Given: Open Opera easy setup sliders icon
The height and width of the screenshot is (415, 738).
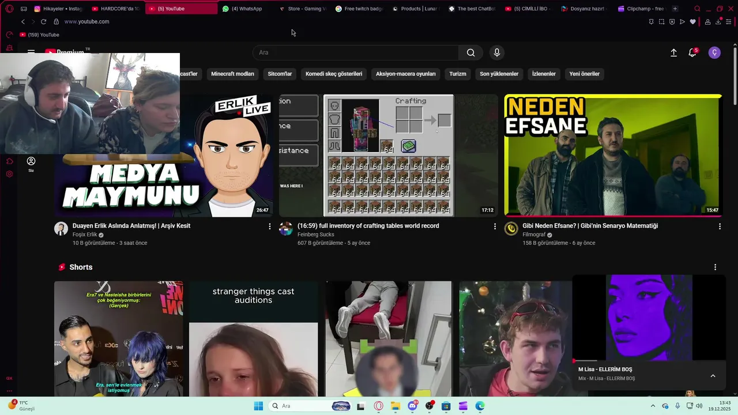Looking at the screenshot, I should [729, 21].
